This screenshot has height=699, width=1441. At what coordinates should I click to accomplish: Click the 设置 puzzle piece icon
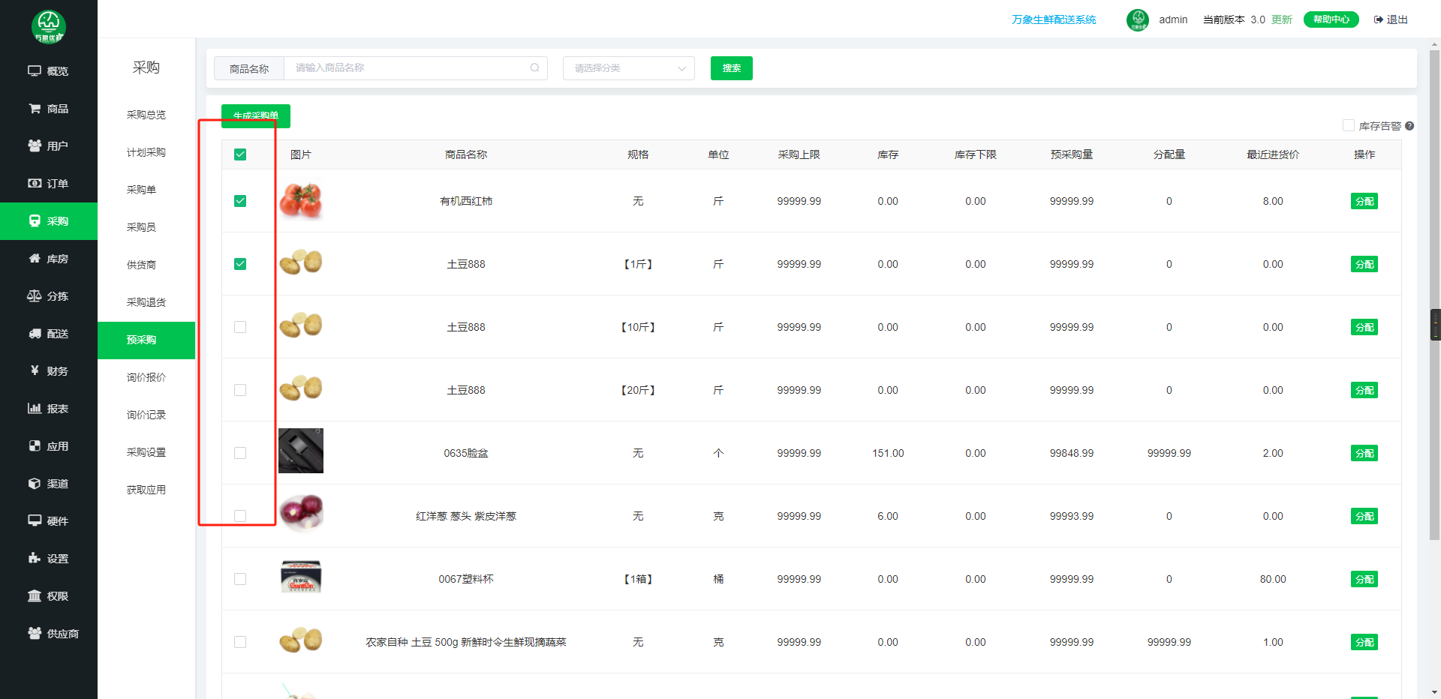[35, 558]
